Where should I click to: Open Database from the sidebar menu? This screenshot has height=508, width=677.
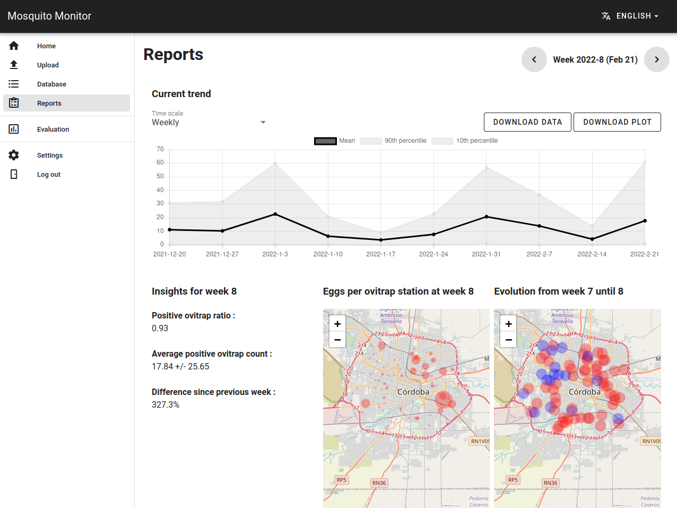pos(51,84)
